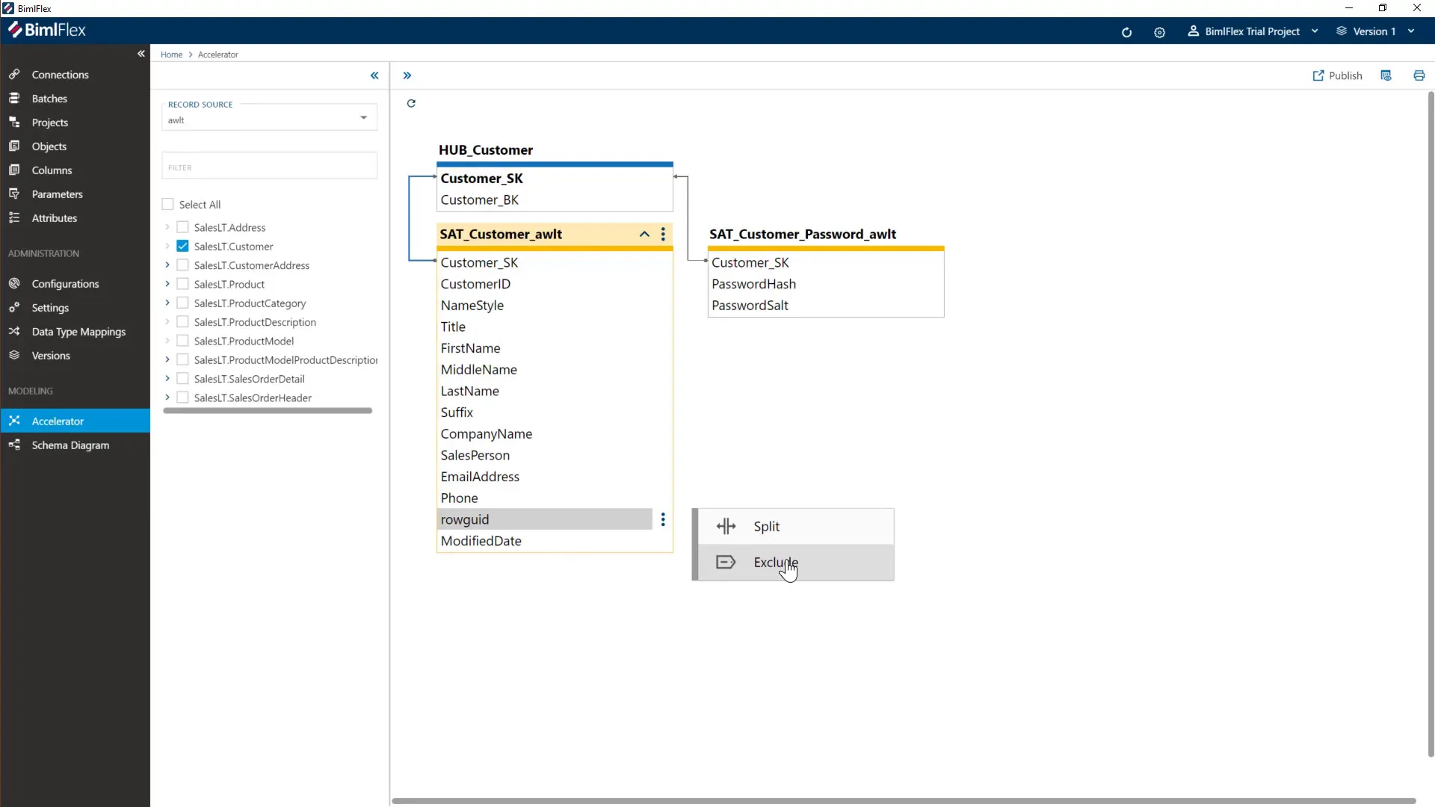Screen dimensions: 1435x807
Task: Check SalesLT.ProductDescription checkbox
Action: [x=183, y=322]
